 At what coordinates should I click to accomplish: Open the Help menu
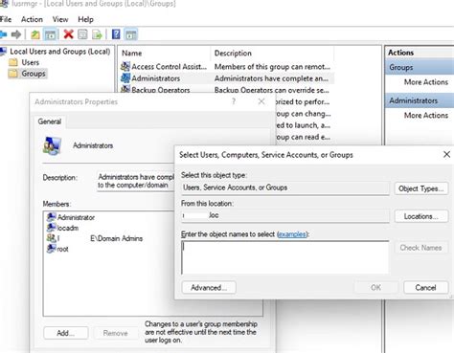click(x=85, y=19)
